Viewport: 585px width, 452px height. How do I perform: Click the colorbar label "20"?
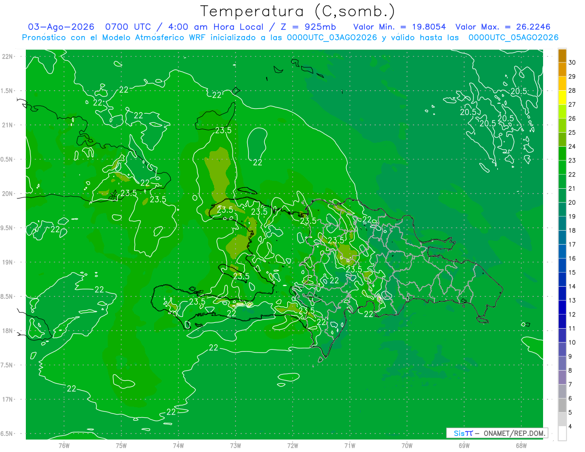pos(572,202)
